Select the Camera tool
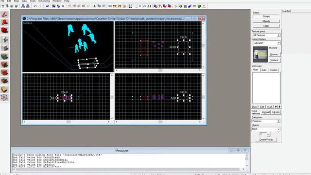This screenshot has width=311, height=175. click(4, 30)
